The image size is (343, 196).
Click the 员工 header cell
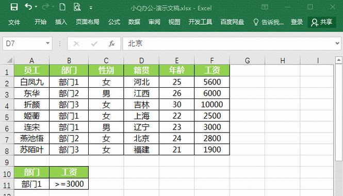click(31, 70)
